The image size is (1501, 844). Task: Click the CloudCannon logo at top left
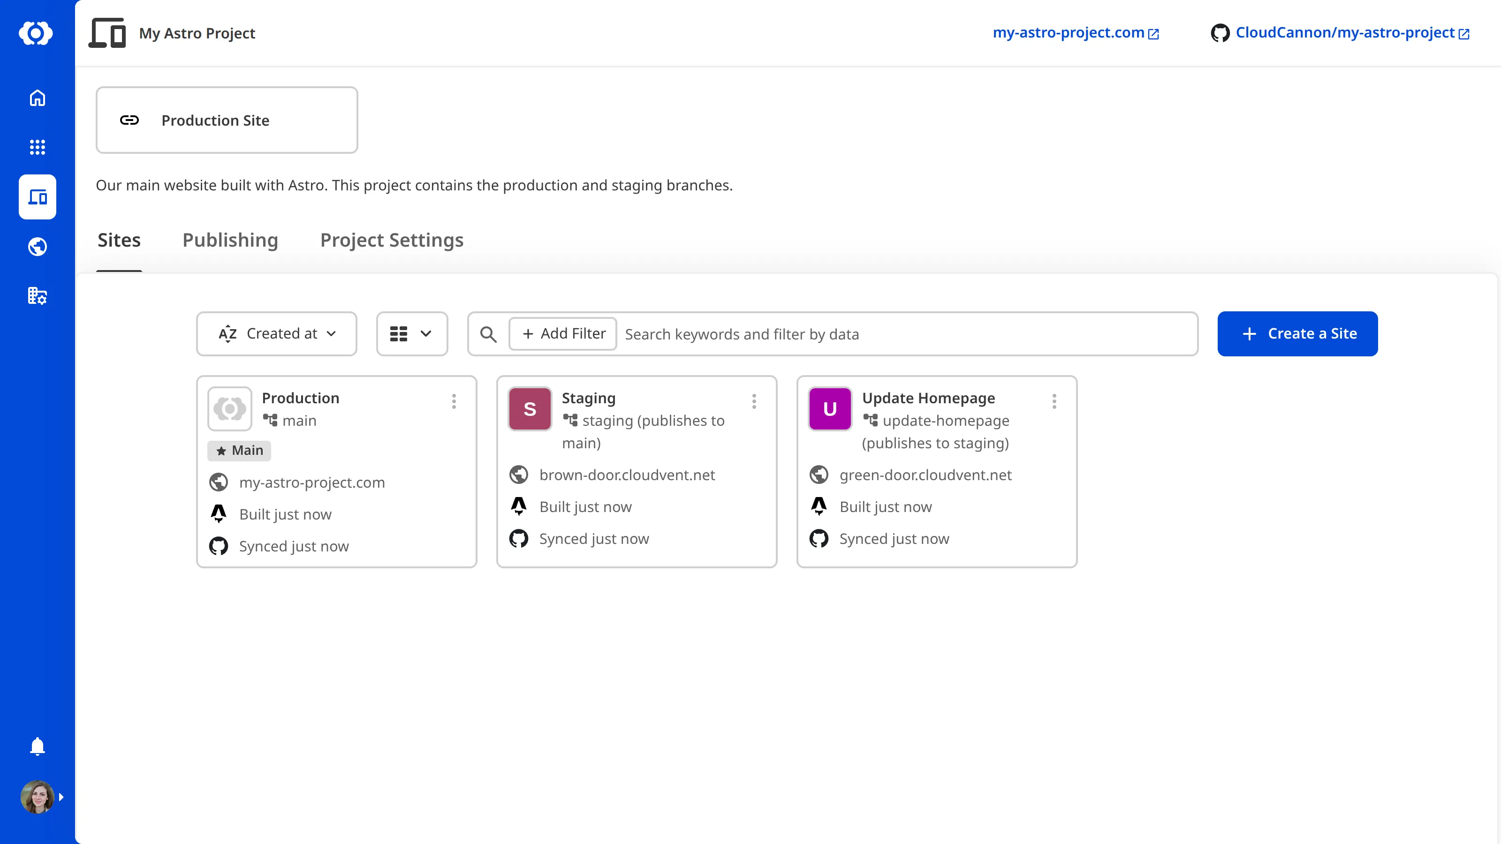[37, 33]
